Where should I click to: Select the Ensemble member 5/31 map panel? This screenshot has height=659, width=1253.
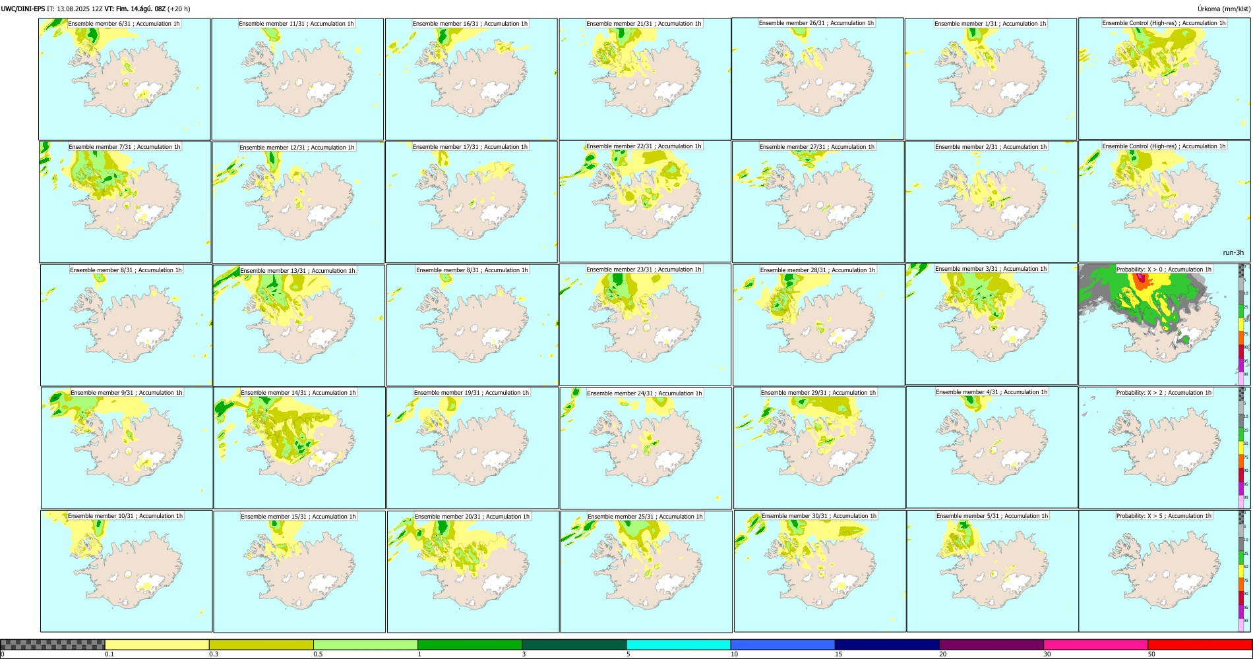(993, 571)
